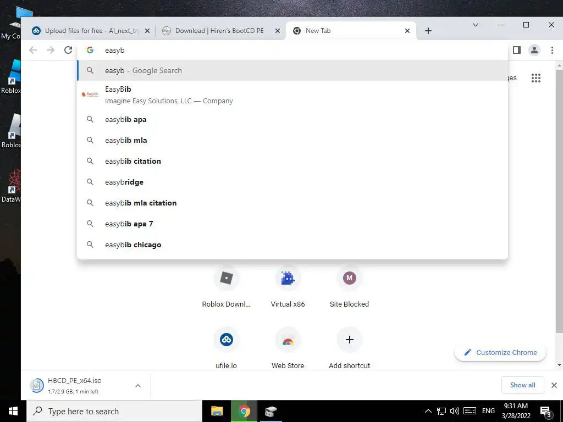563x422 pixels.
Task: Switch to the Upload files for free tab
Action: pyautogui.click(x=91, y=31)
